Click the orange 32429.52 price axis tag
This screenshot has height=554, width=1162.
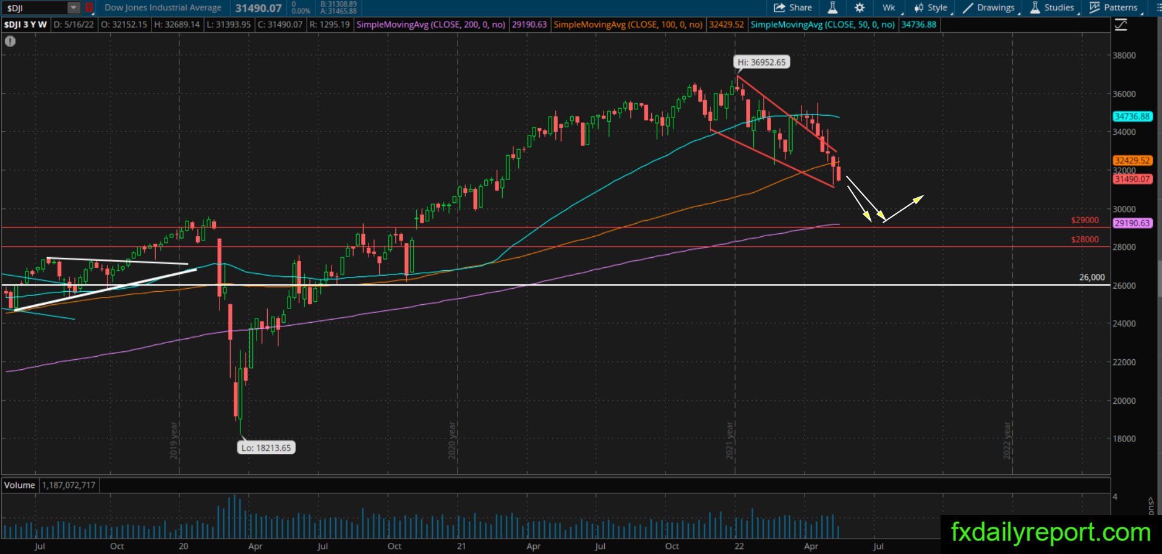pyautogui.click(x=1132, y=160)
